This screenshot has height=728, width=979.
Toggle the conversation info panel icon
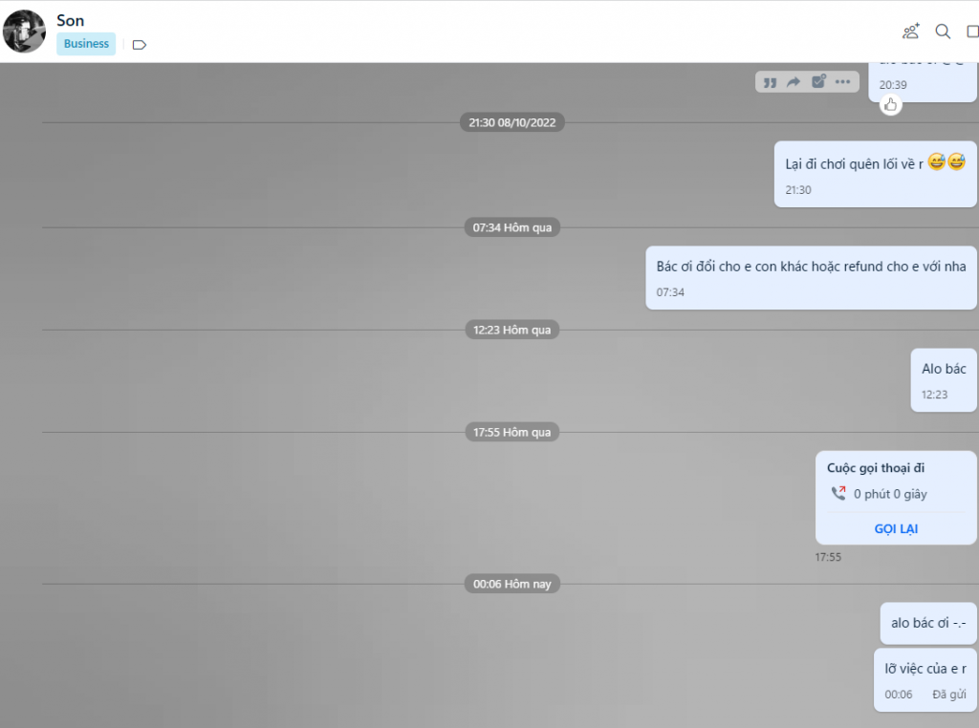(971, 32)
